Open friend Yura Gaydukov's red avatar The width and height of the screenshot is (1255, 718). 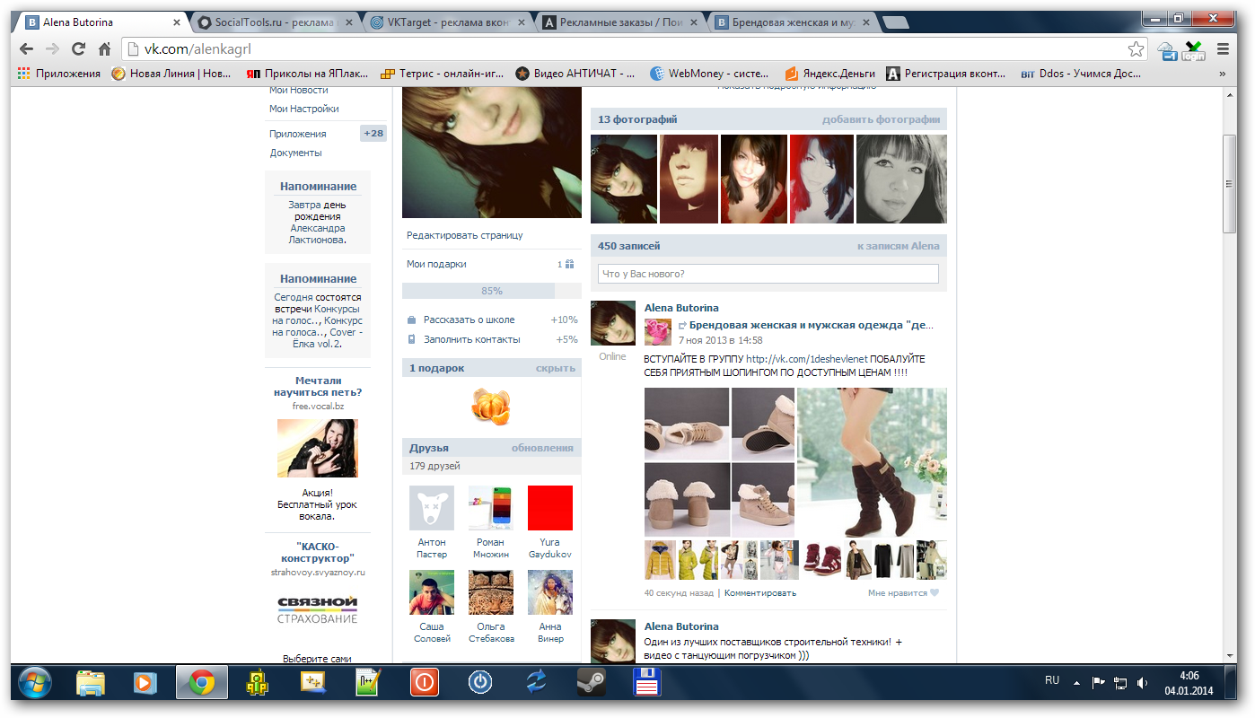point(550,508)
